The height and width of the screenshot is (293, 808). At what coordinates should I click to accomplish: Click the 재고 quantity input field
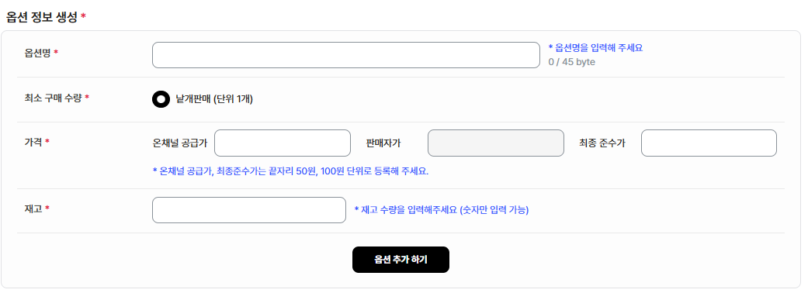249,210
